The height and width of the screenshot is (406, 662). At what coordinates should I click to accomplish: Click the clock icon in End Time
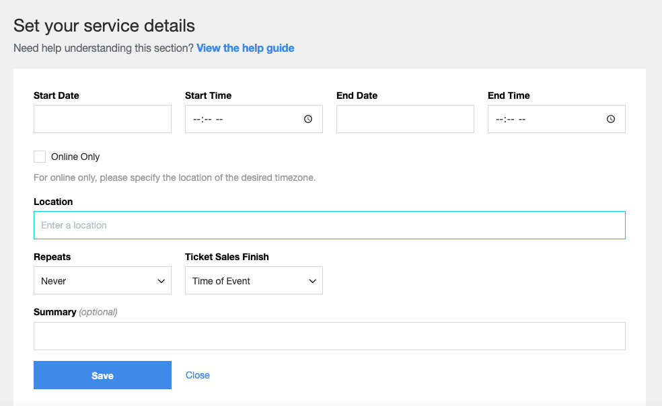click(611, 119)
